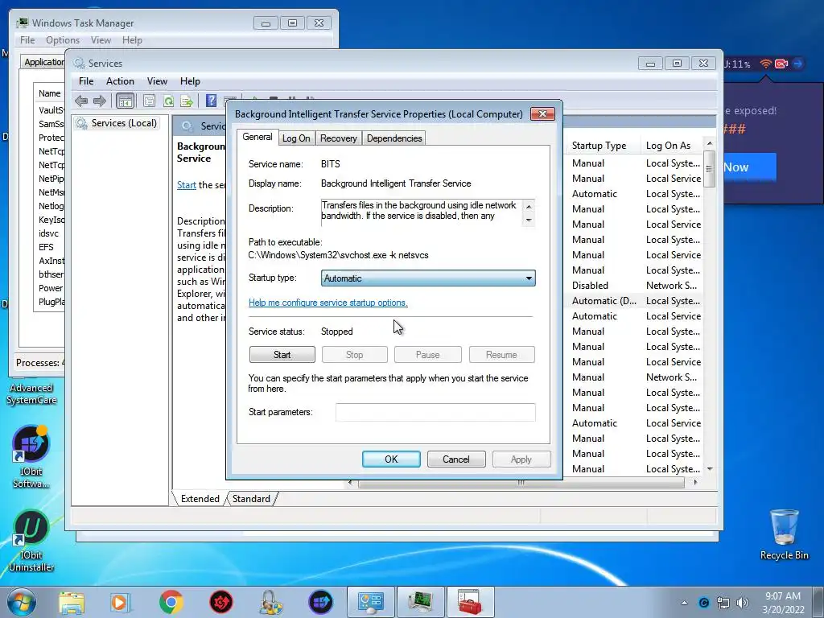Click the network tray icon
Screen dimensions: 824x618
[x=723, y=603]
